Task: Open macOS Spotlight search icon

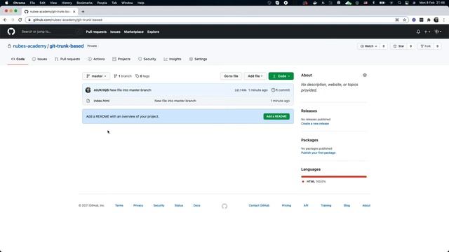Action: pos(399,3)
